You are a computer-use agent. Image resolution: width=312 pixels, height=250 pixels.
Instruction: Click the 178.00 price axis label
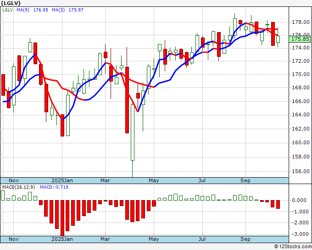click(301, 22)
